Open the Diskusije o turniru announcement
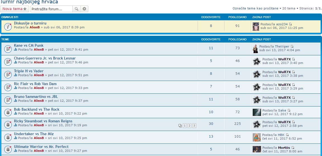 pos(30,23)
